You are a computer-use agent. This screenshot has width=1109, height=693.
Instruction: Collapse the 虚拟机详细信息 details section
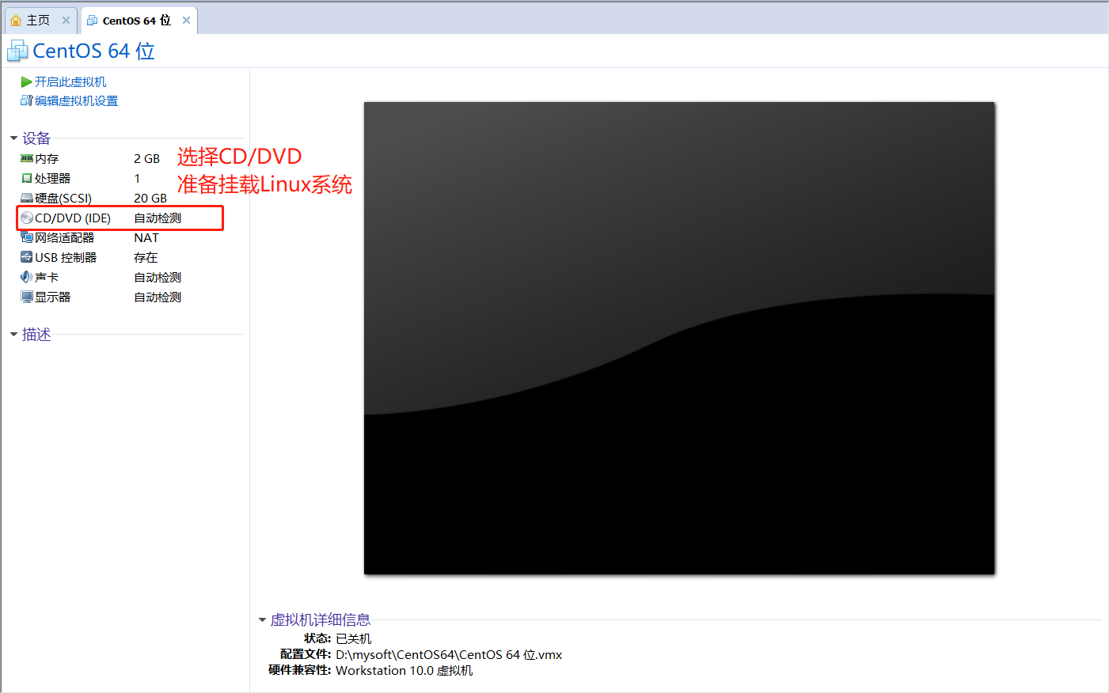tap(262, 620)
